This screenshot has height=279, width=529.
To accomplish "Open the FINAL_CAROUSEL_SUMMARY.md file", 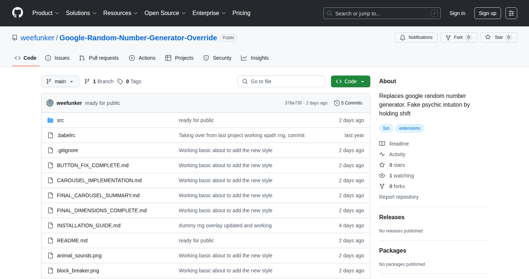I will 98,195.
